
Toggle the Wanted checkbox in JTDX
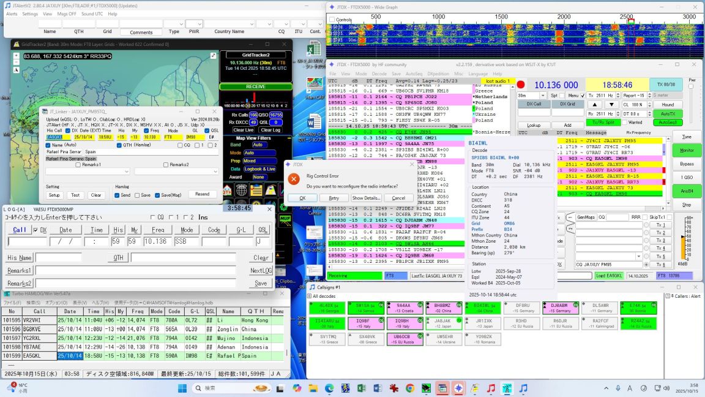[624, 123]
